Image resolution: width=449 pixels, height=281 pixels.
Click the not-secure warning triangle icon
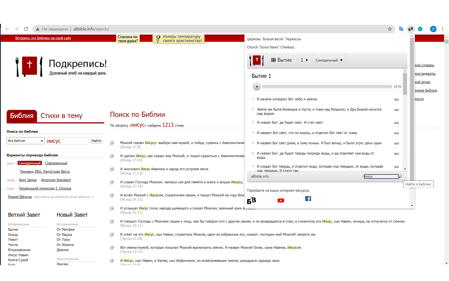pos(38,29)
